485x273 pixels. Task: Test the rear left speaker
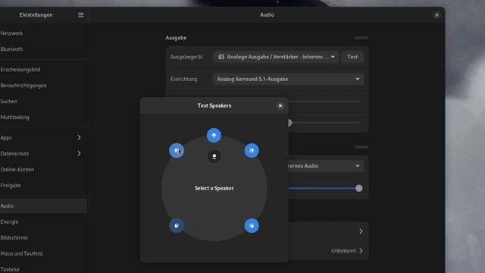click(177, 226)
